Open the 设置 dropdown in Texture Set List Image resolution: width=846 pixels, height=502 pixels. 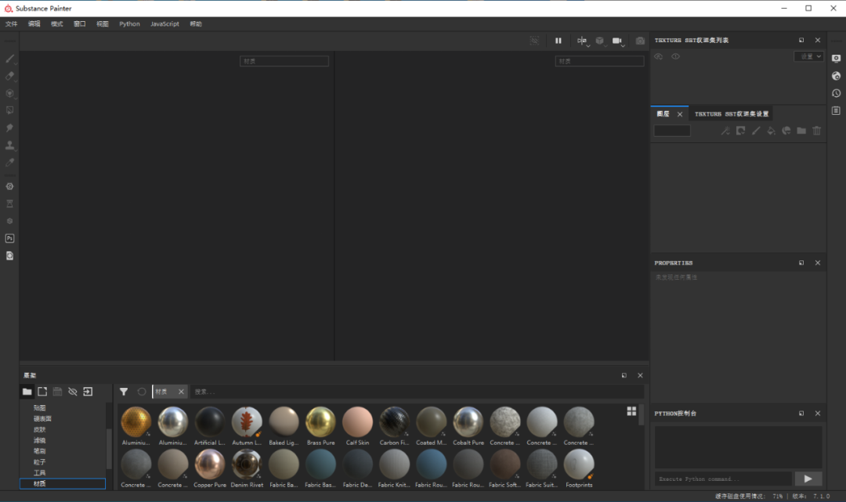tap(808, 56)
